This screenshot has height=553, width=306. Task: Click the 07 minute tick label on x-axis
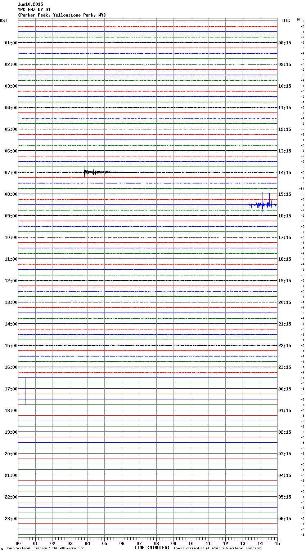(139, 544)
